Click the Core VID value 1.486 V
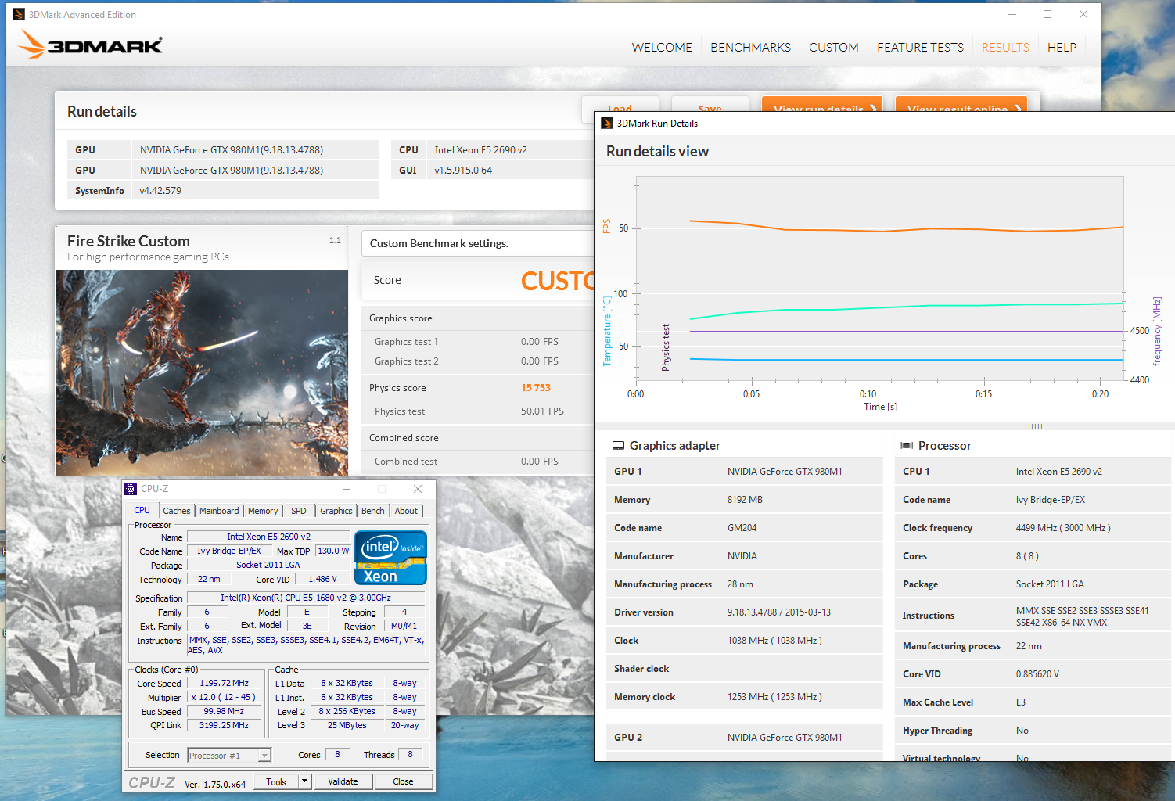The width and height of the screenshot is (1175, 801). [x=322, y=579]
